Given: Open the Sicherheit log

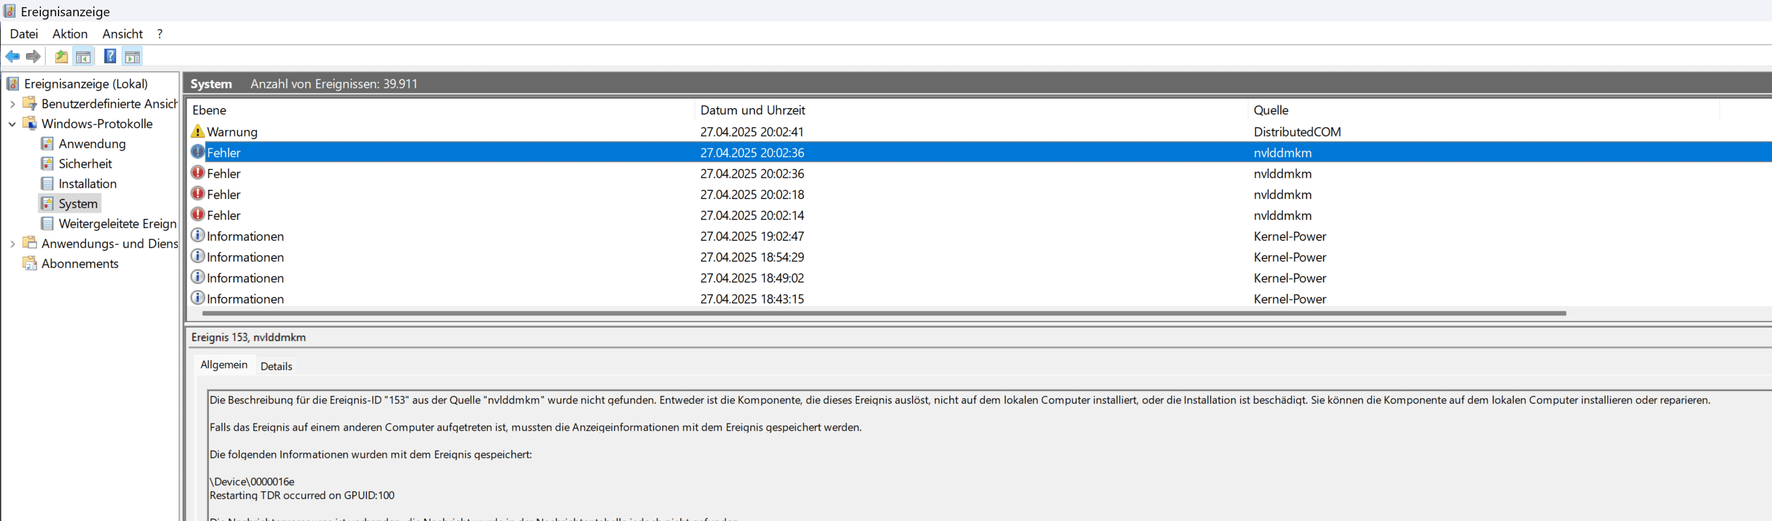Looking at the screenshot, I should tap(85, 164).
